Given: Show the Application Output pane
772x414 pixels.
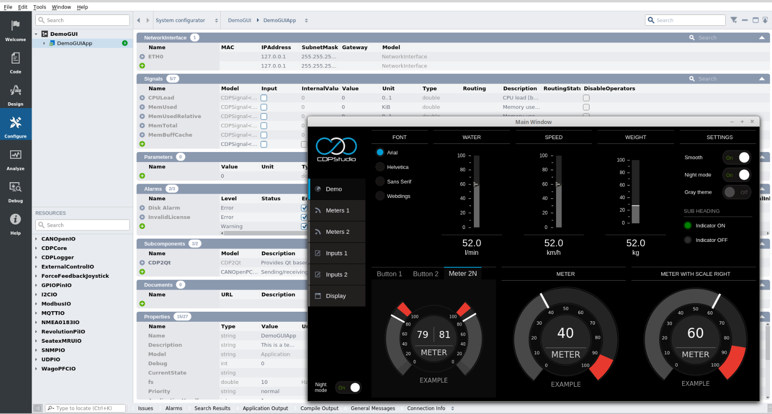Looking at the screenshot, I should click(265, 408).
